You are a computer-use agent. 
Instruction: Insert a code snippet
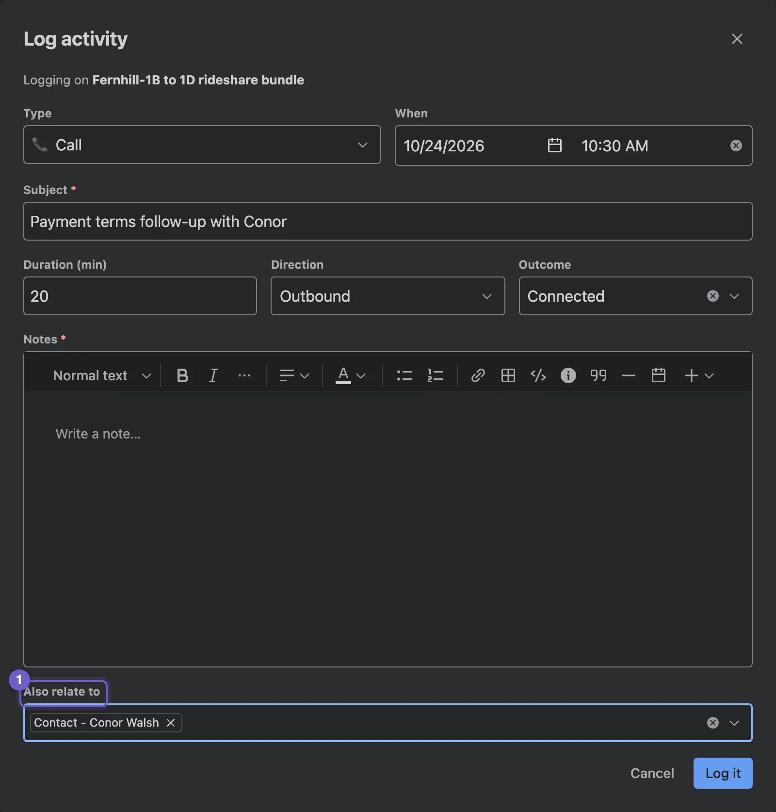(x=538, y=375)
